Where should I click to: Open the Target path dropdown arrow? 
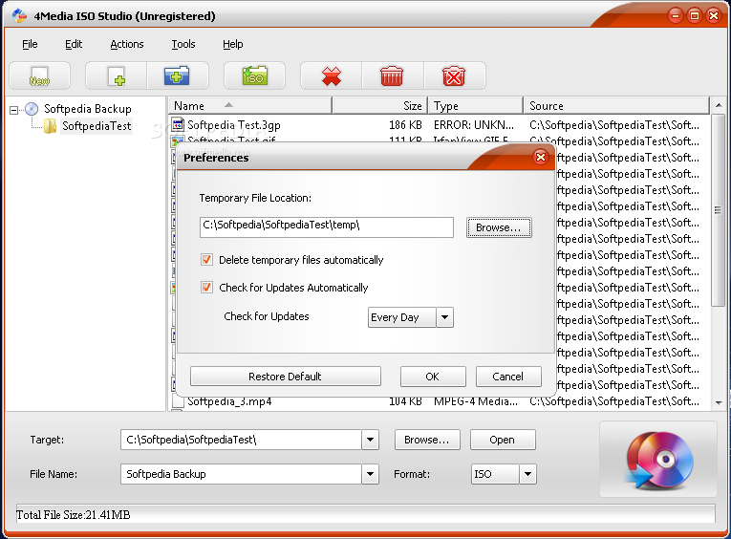(x=370, y=440)
